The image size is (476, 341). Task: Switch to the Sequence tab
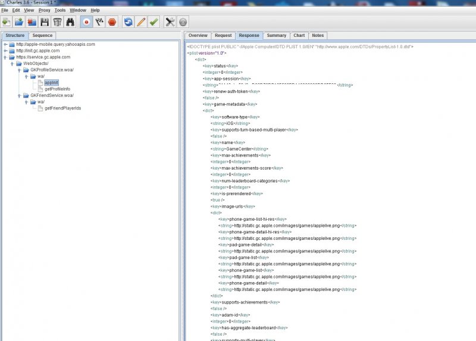[42, 35]
